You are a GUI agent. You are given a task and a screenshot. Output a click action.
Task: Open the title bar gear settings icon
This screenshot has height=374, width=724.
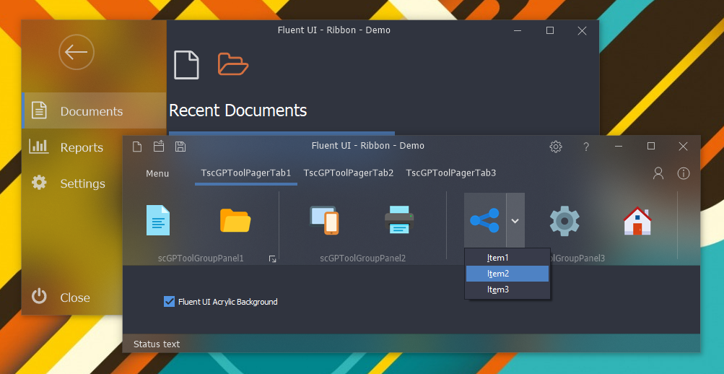point(556,147)
